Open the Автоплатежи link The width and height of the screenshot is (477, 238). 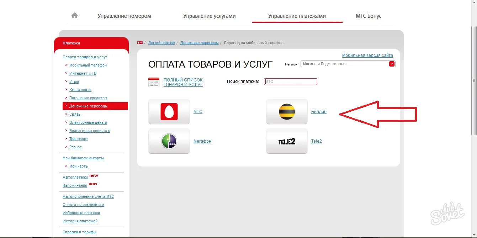[x=75, y=177]
